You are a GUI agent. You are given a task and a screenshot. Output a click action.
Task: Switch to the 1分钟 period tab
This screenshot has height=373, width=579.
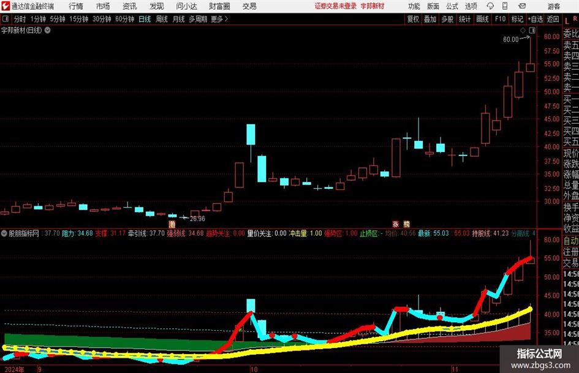click(38, 19)
